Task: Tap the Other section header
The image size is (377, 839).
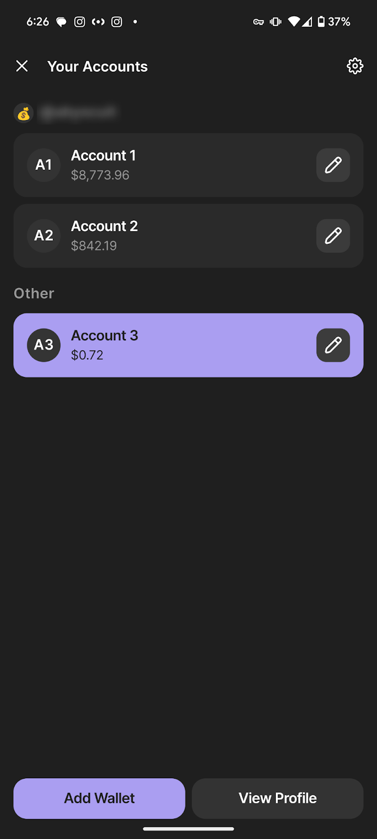Action: tap(34, 293)
